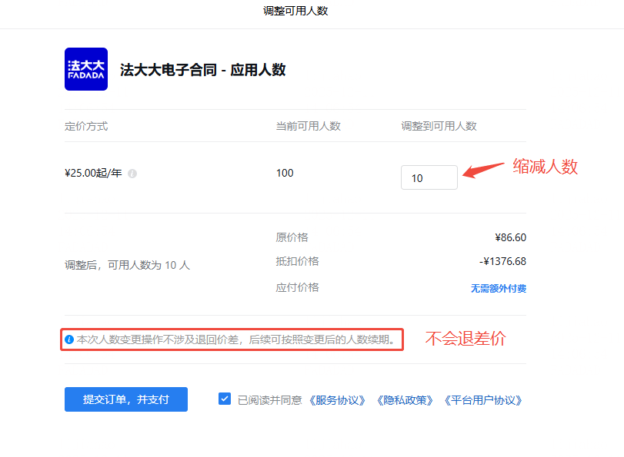Click the 无需额外付费 payable price text

pos(499,289)
